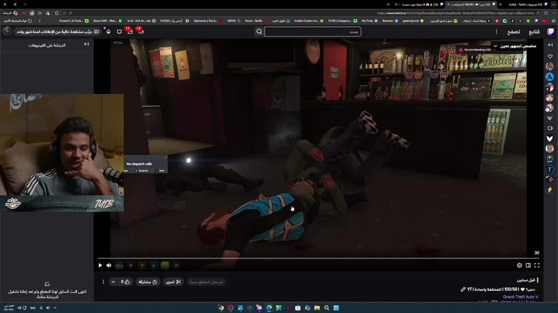558x313 pixels.
Task: Switch to the tu1b3 - Twitch videos tab
Action: tap(525, 4)
